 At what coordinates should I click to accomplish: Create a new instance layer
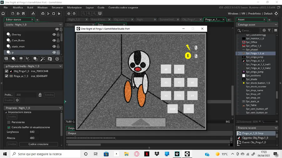coord(13,59)
